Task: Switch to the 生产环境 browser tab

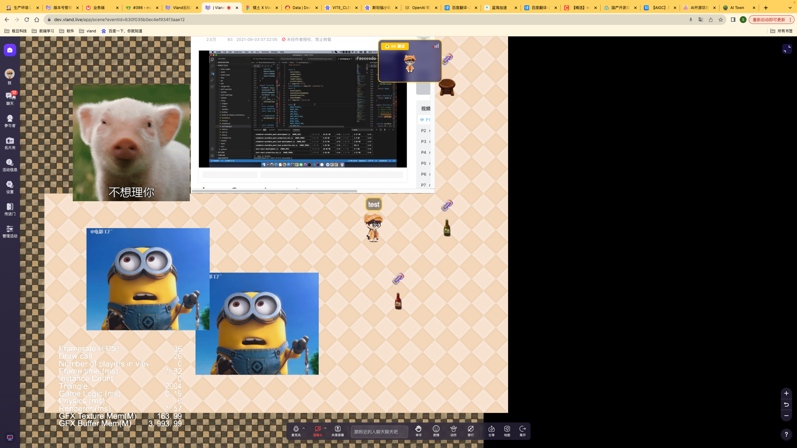Action: click(22, 7)
